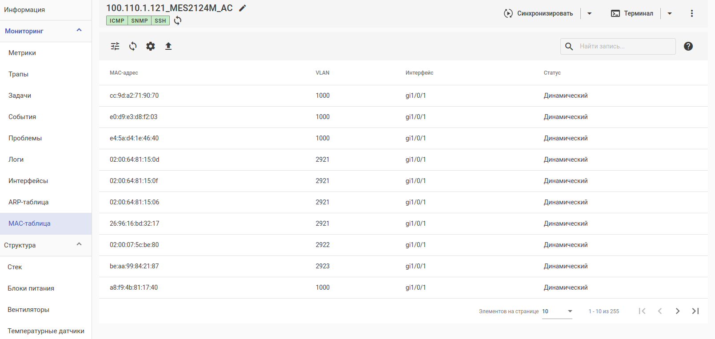Click the Терминал button

632,13
